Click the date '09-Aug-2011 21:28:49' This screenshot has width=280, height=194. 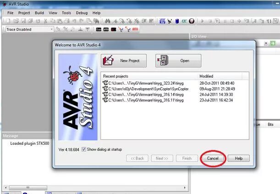click(217, 89)
